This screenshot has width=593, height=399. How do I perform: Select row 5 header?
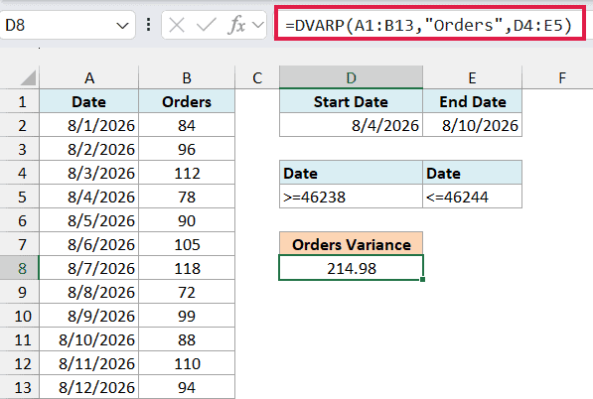pos(20,197)
